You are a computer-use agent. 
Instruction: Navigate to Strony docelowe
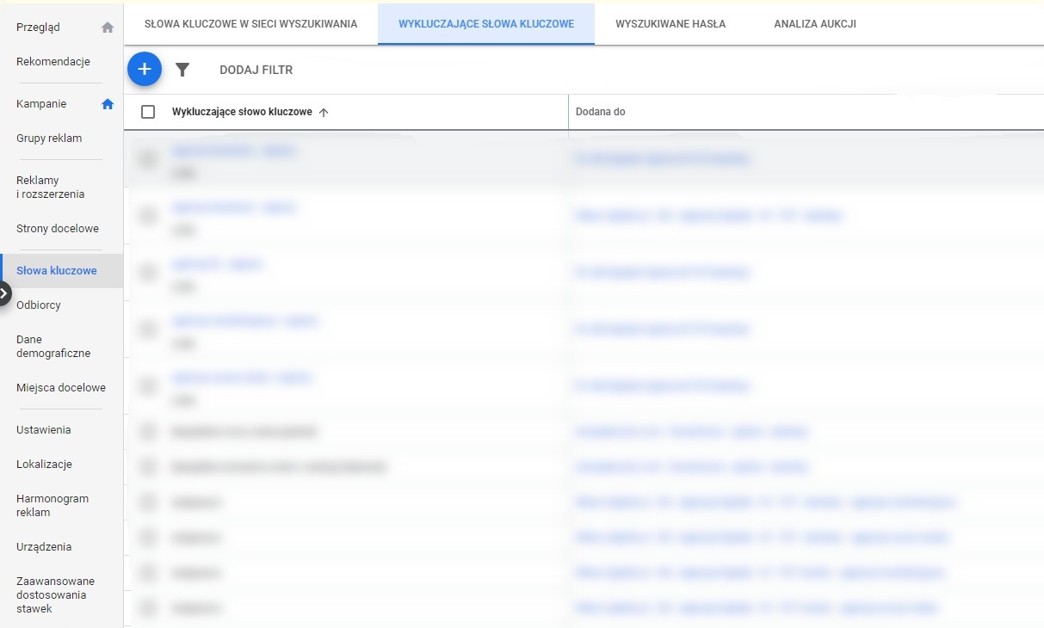click(58, 229)
